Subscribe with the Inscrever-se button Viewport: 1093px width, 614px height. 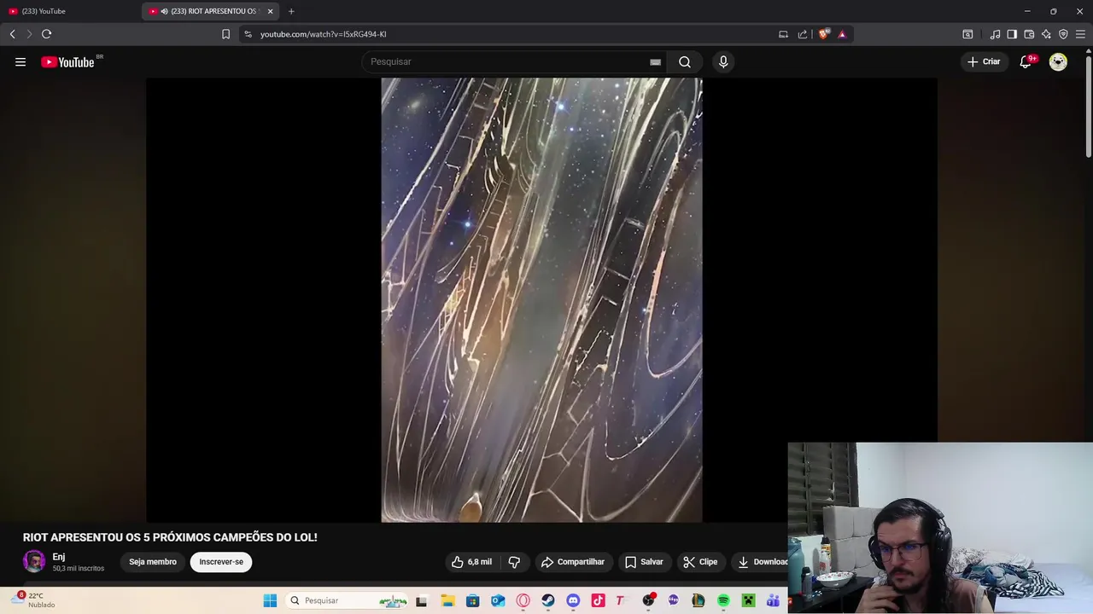[x=221, y=562]
